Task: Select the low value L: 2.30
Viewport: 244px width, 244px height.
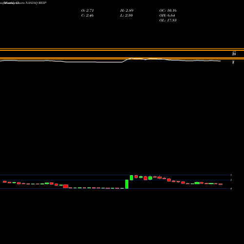Action: point(126,15)
